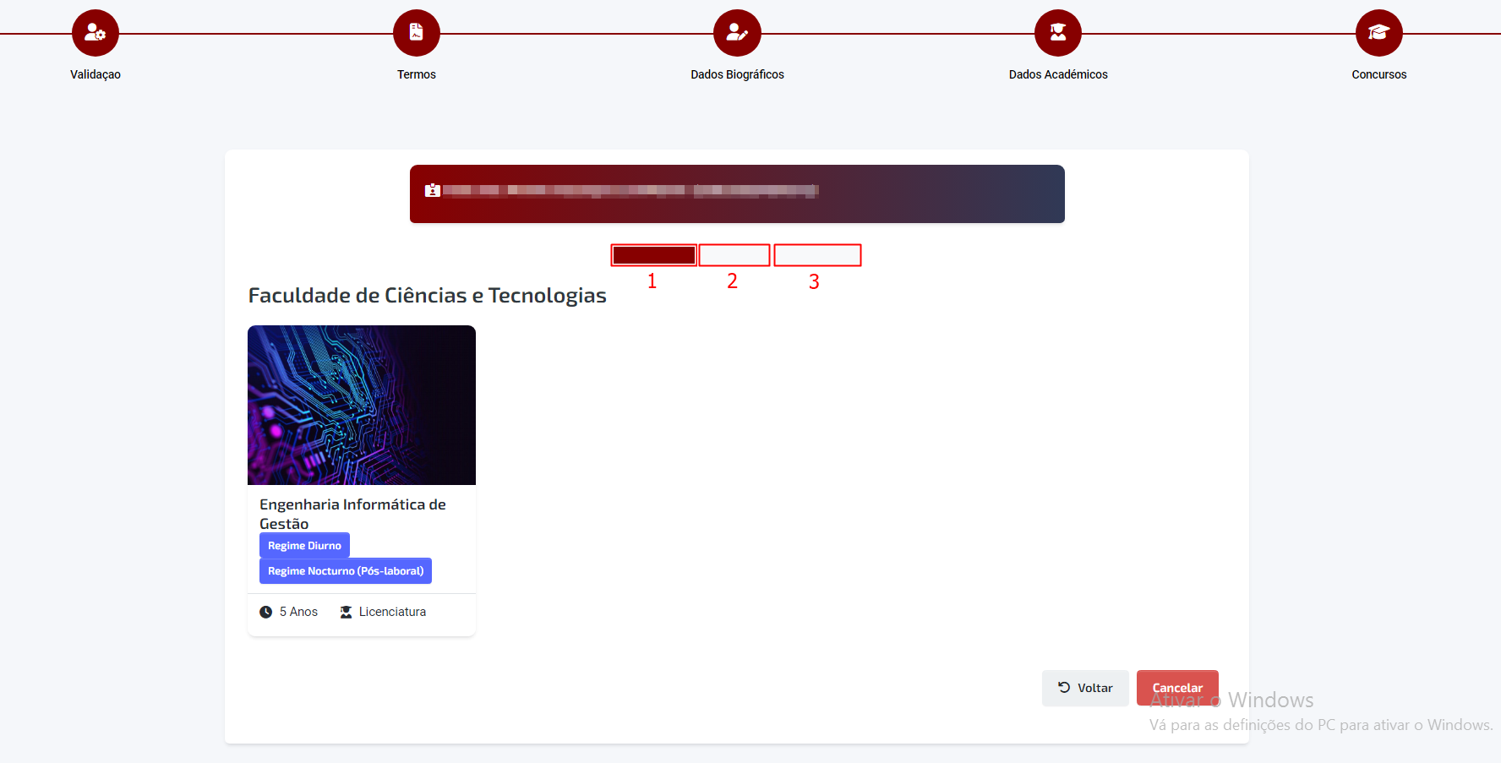Open the Concursos graduation cap icon
This screenshot has width=1501, height=763.
[x=1379, y=33]
